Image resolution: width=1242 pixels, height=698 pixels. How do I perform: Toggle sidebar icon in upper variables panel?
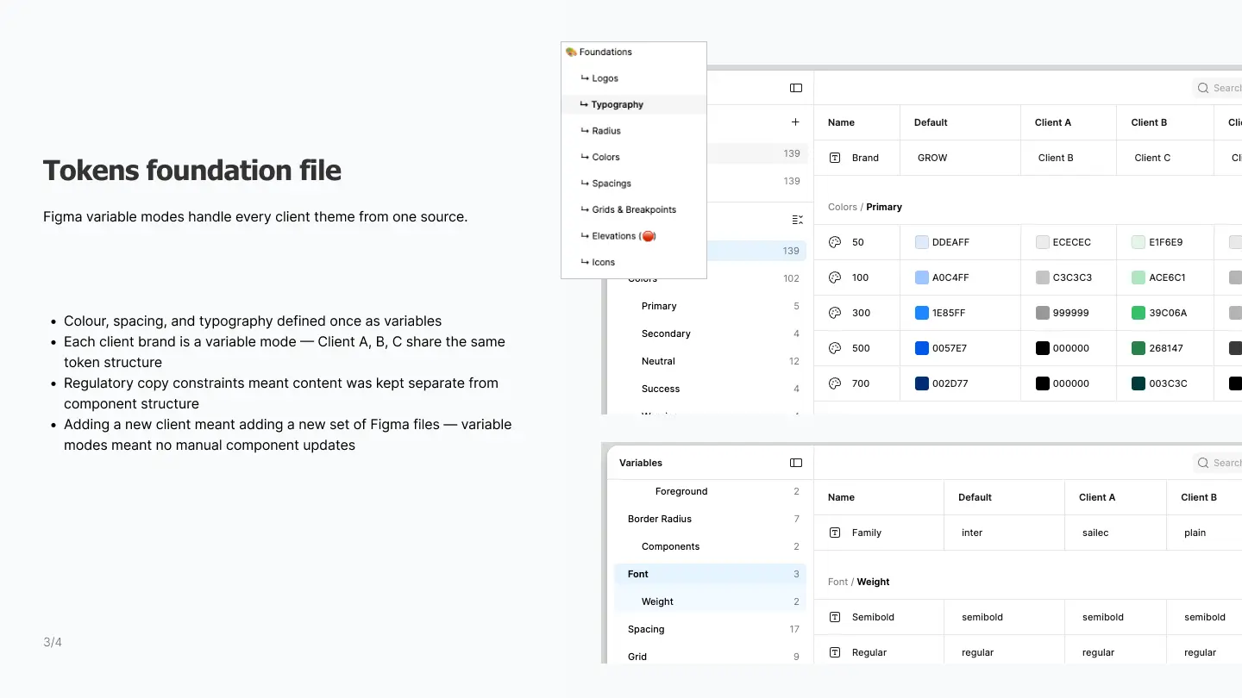pyautogui.click(x=796, y=88)
